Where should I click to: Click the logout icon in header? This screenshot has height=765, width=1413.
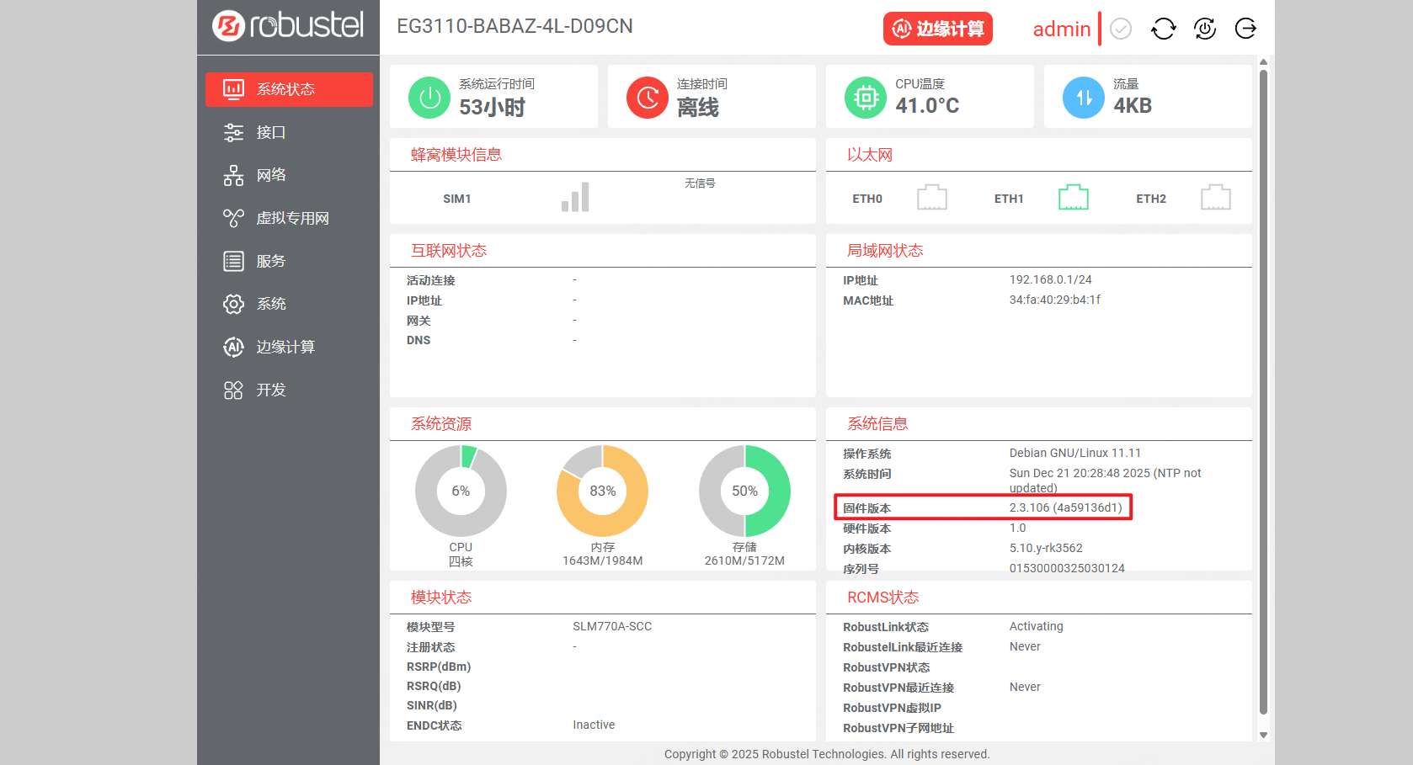tap(1245, 29)
